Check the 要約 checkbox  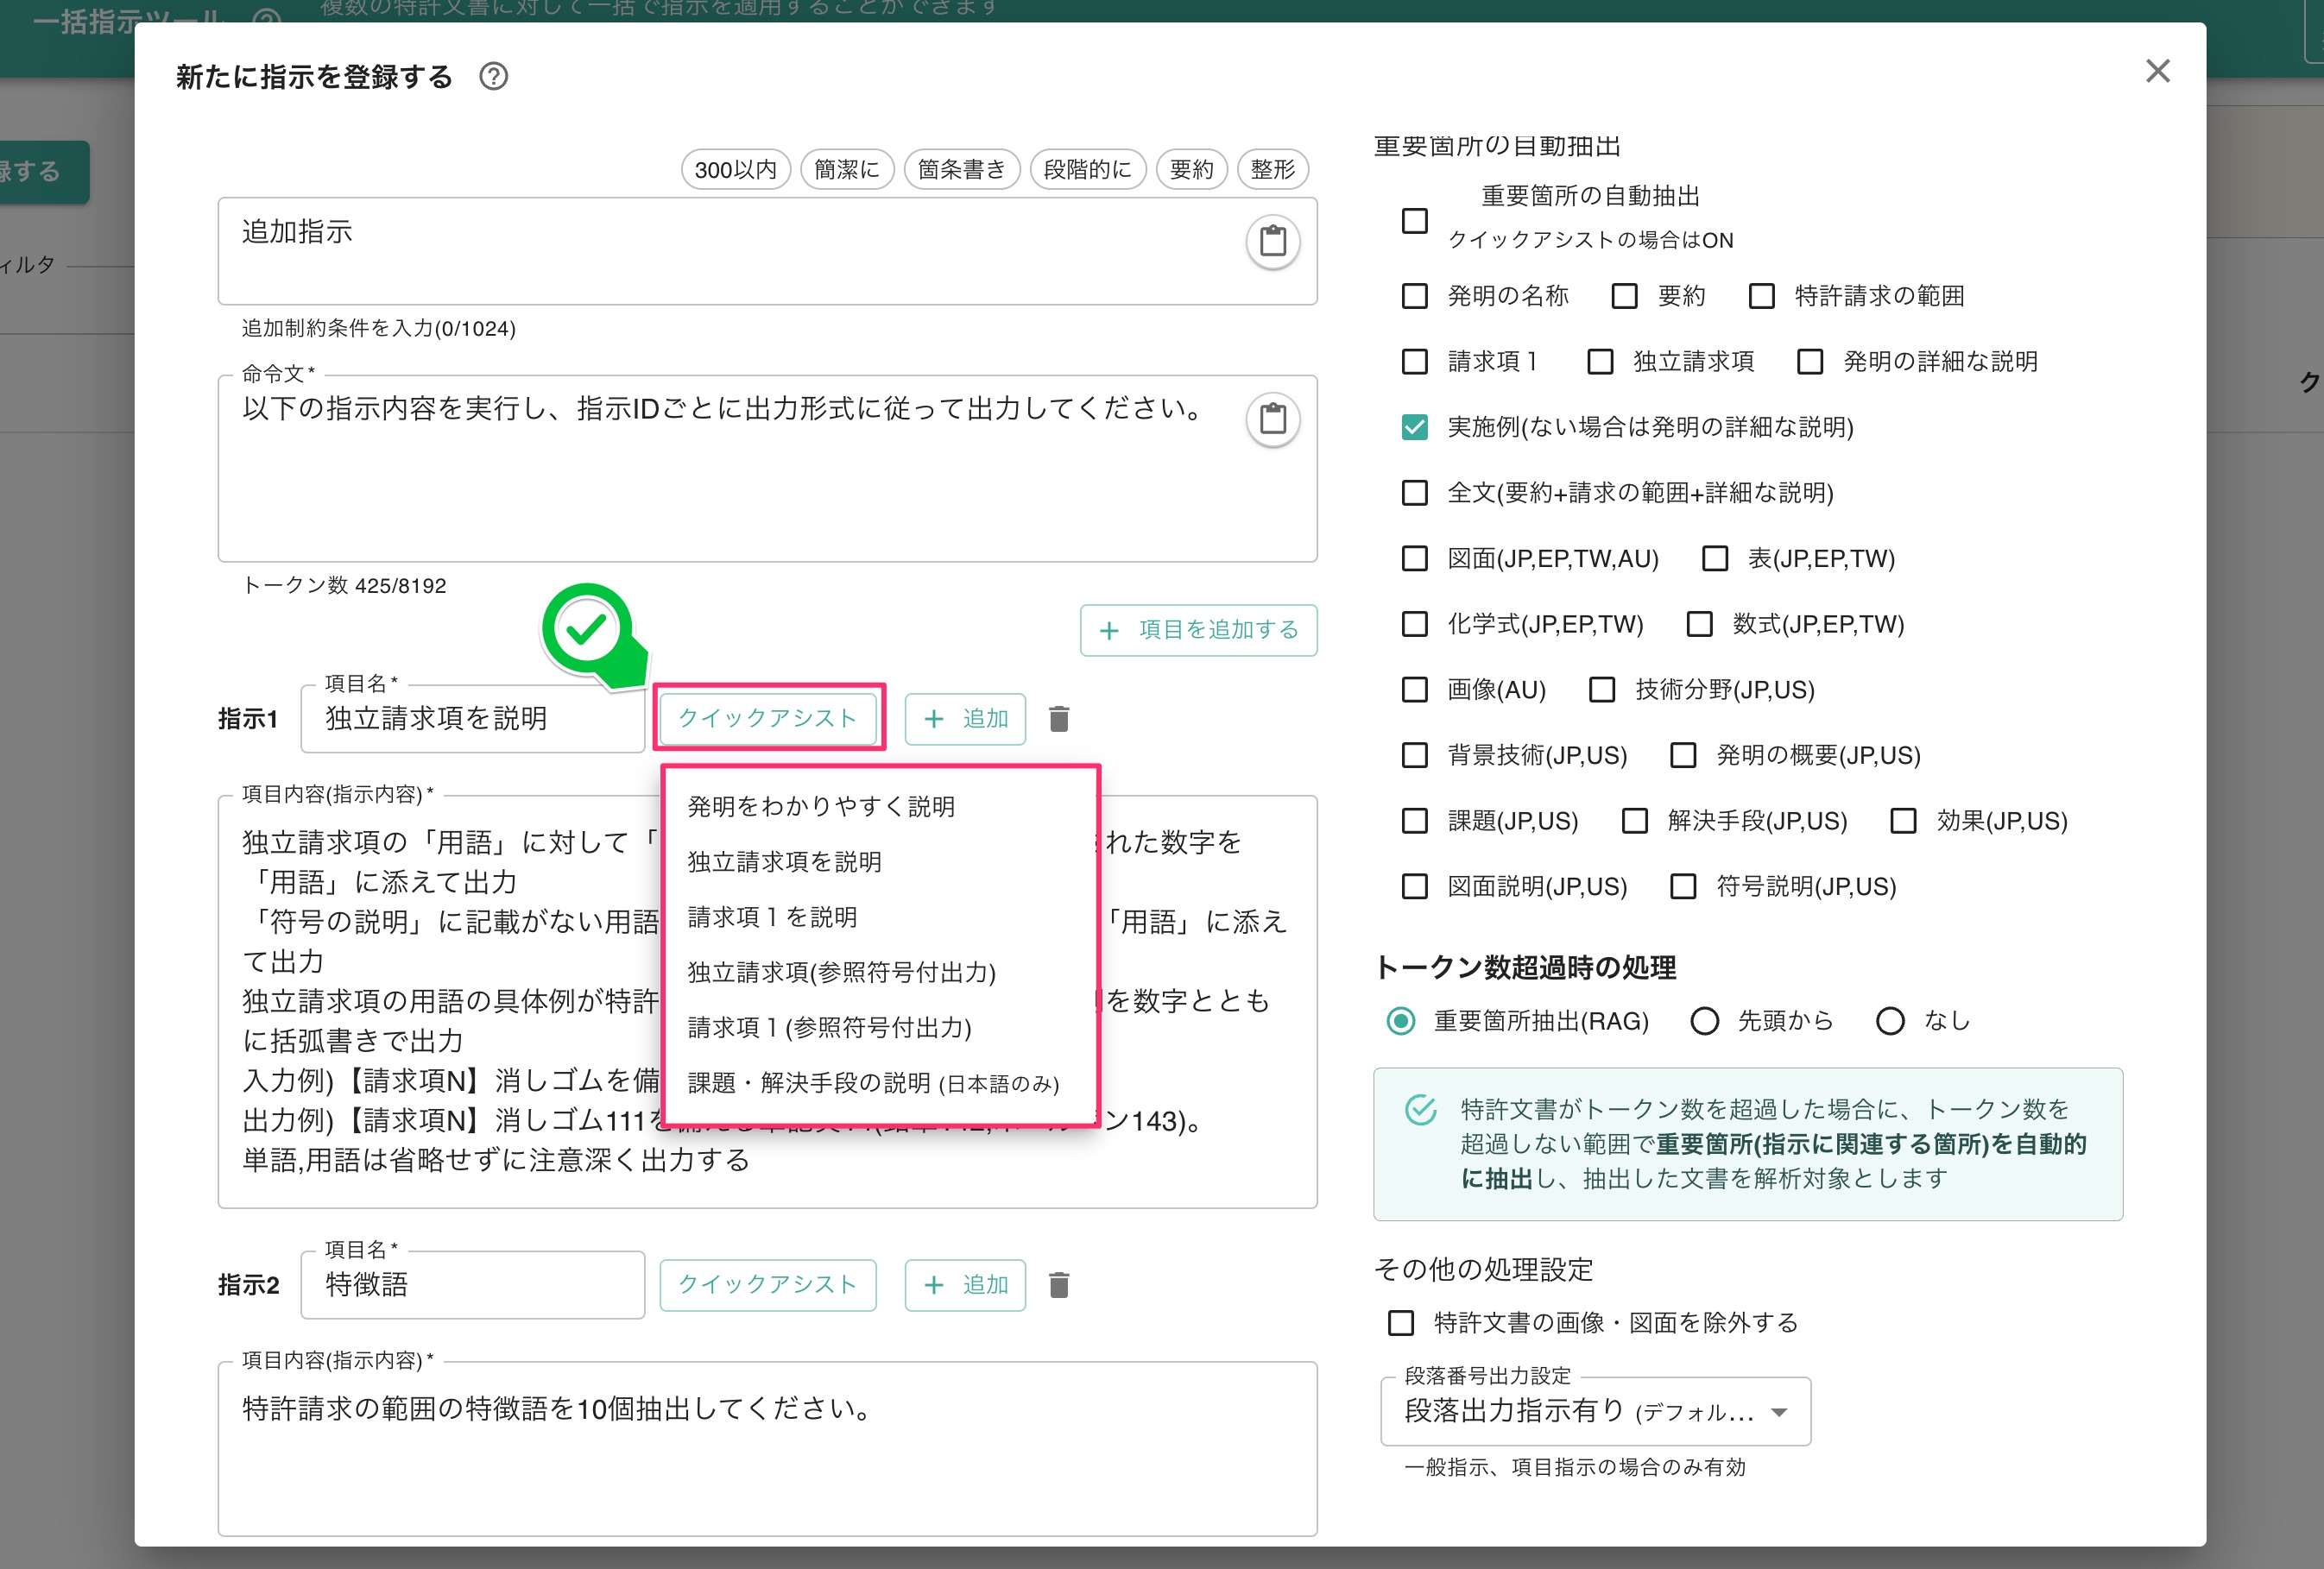(1624, 296)
